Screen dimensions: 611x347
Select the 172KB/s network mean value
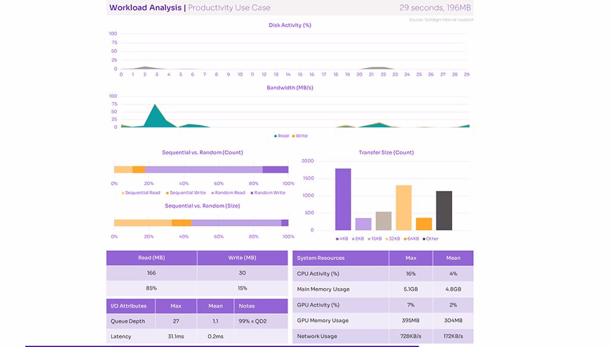pos(453,336)
